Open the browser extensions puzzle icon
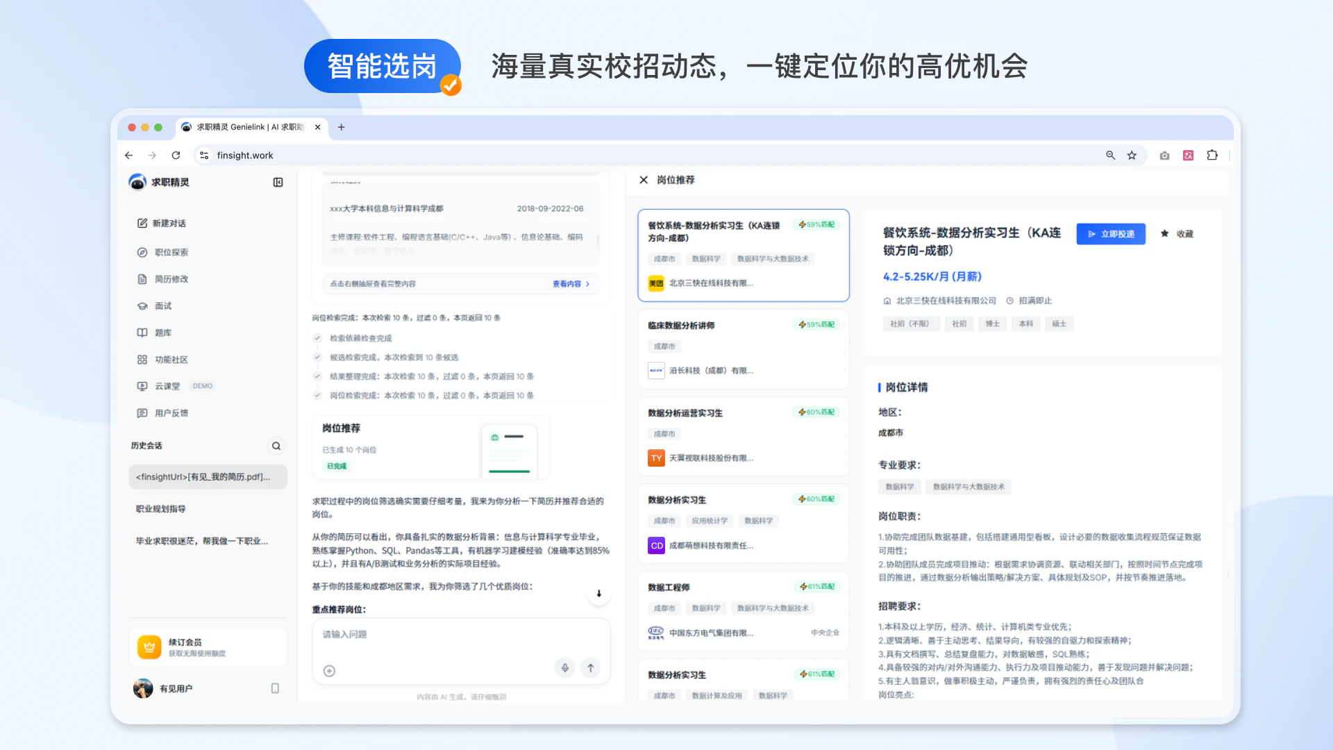The image size is (1333, 750). [1212, 156]
